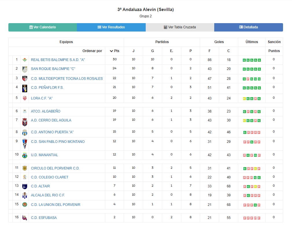The width and height of the screenshot is (292, 225).
Task: Sort by goals C column header
Action: [228, 51]
